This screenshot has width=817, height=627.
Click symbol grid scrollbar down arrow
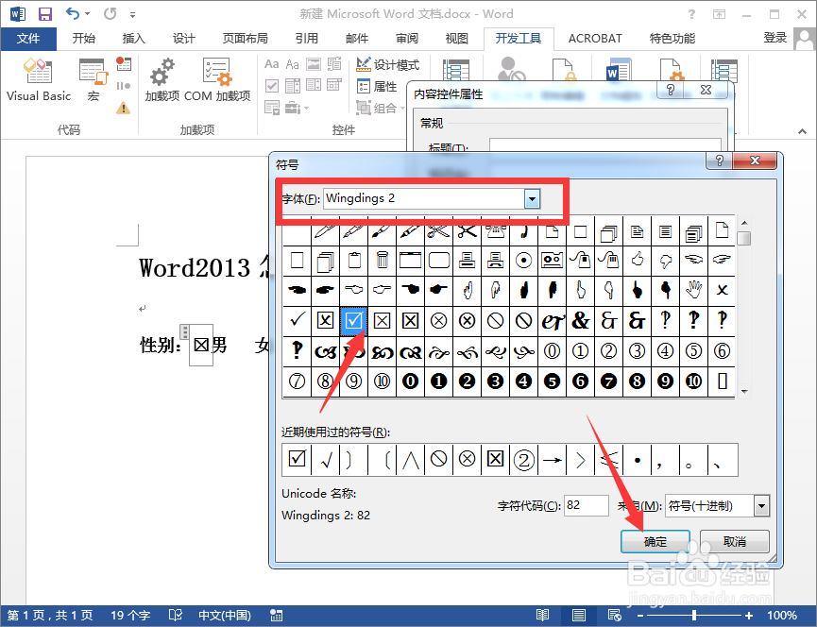[x=744, y=392]
